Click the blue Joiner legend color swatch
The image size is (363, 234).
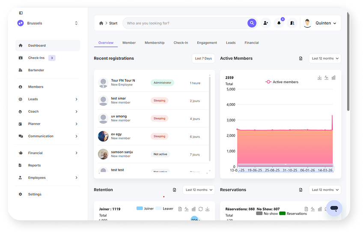click(x=140, y=208)
